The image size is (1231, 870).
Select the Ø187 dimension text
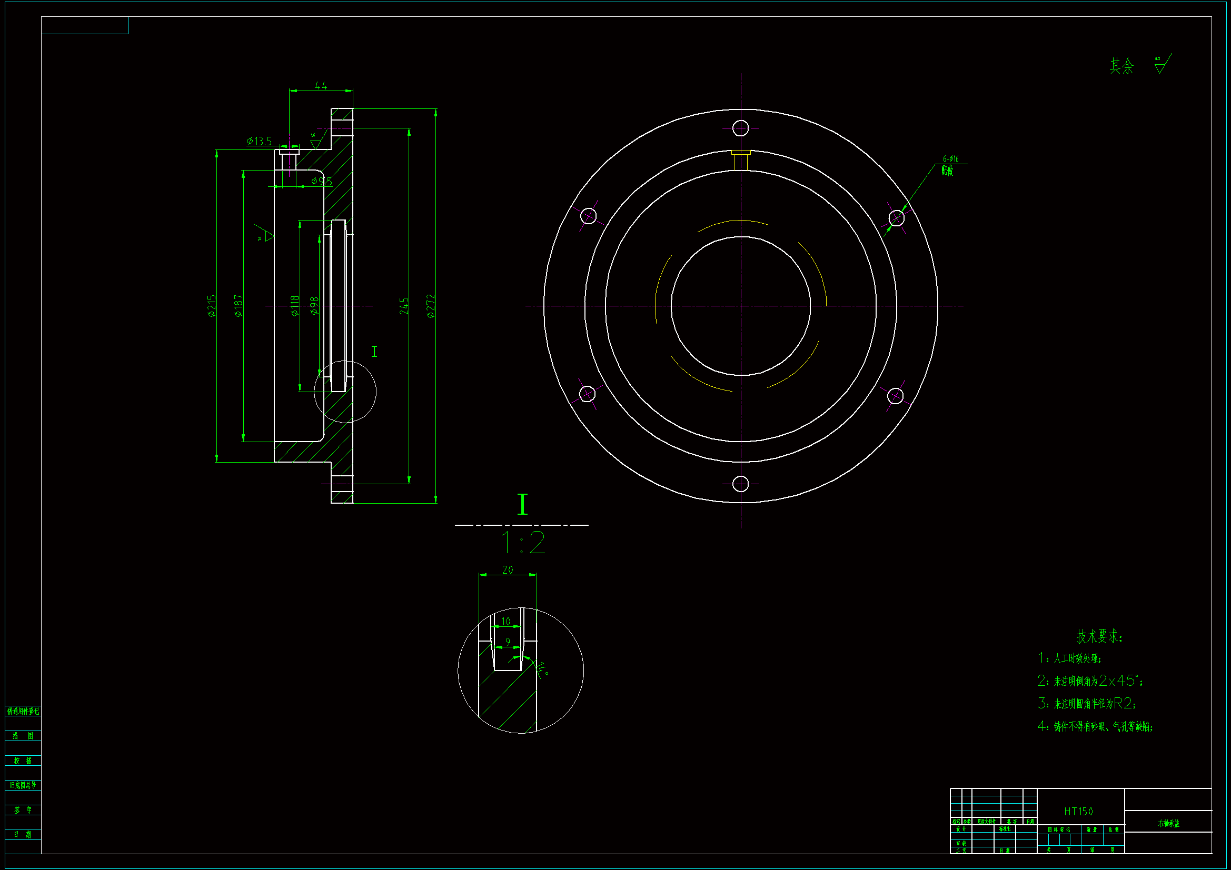pyautogui.click(x=239, y=306)
